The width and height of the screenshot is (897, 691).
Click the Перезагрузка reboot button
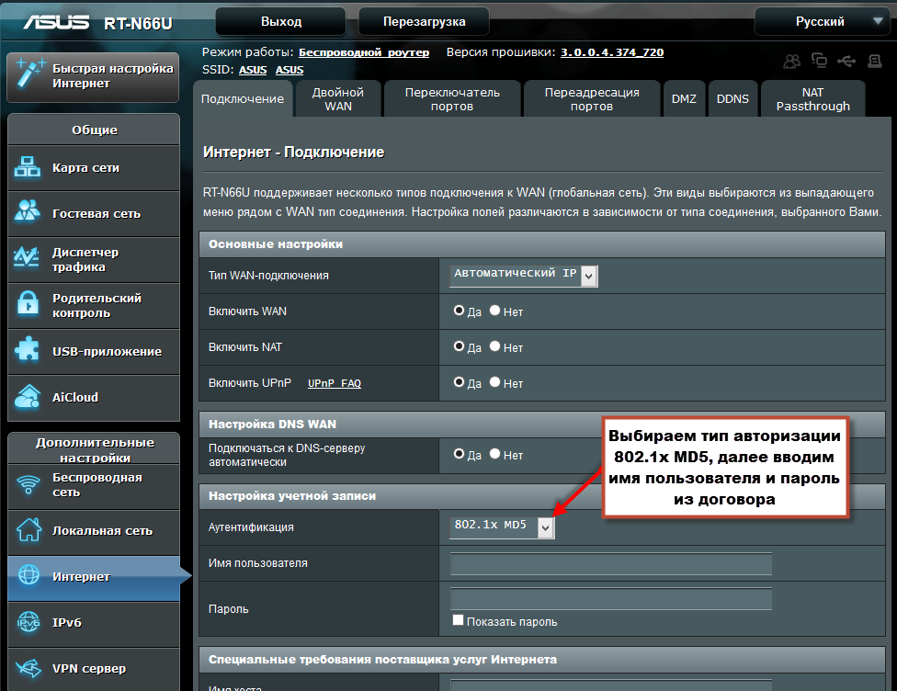[x=424, y=22]
